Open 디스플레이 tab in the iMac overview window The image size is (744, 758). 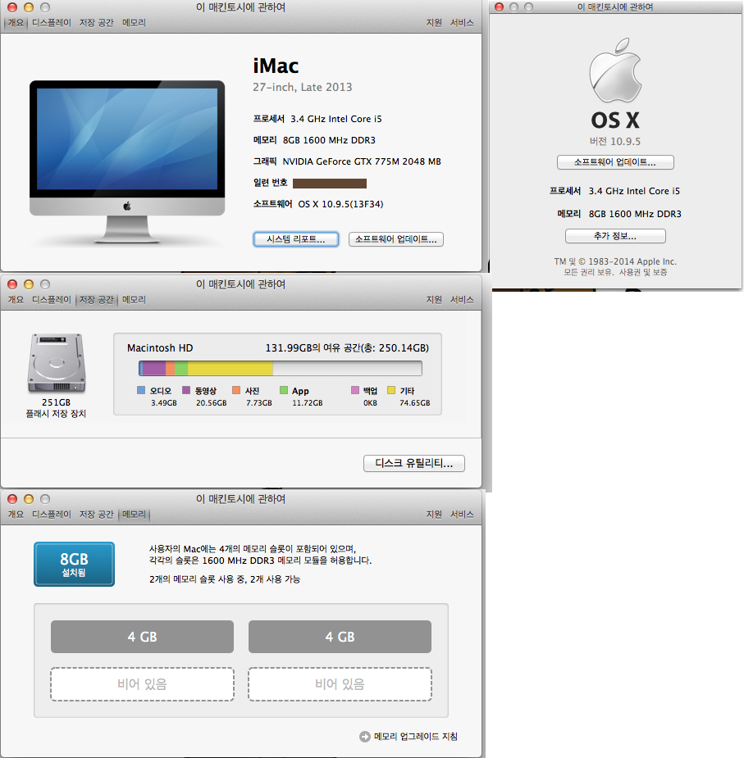click(x=51, y=23)
